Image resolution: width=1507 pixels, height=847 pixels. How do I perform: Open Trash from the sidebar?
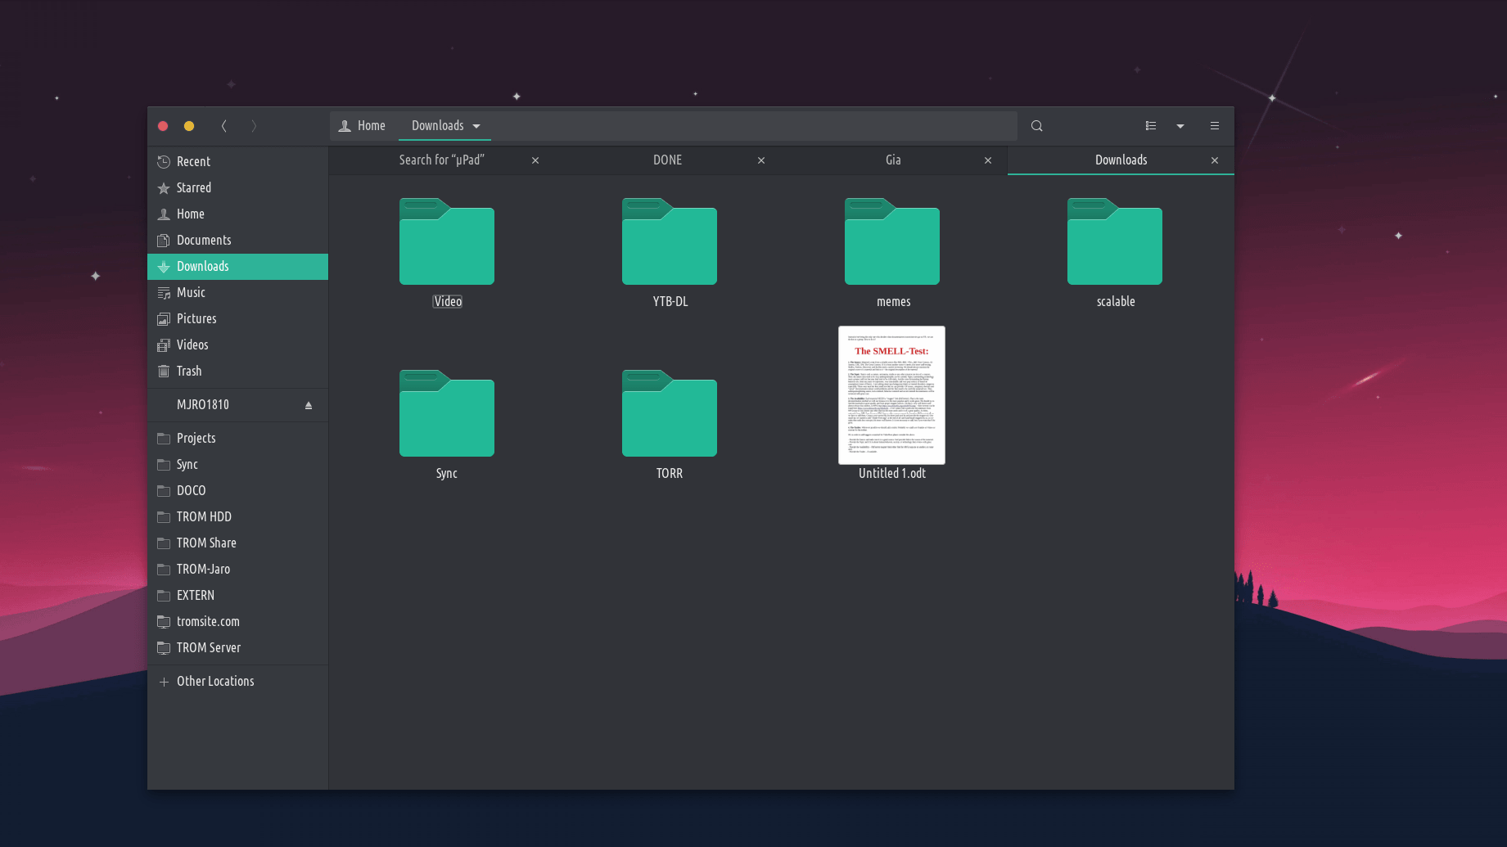[189, 372]
